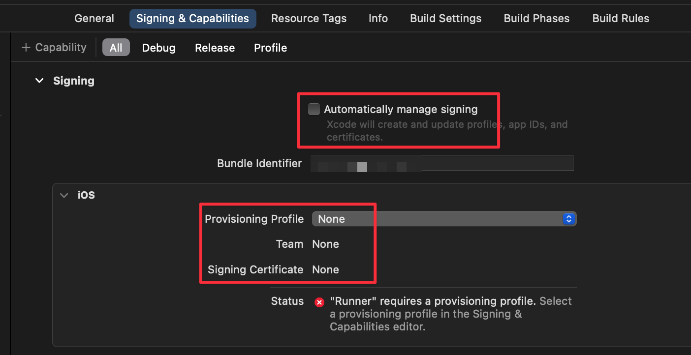
Task: Click the Bundle Identifier text field
Action: (441, 164)
